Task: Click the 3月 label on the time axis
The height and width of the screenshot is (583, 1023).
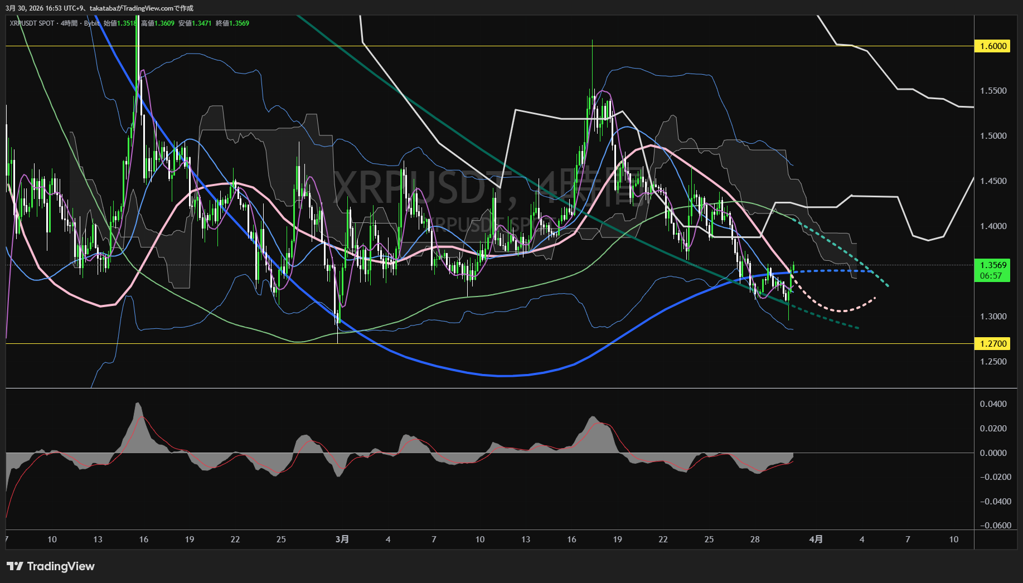Action: (x=342, y=540)
